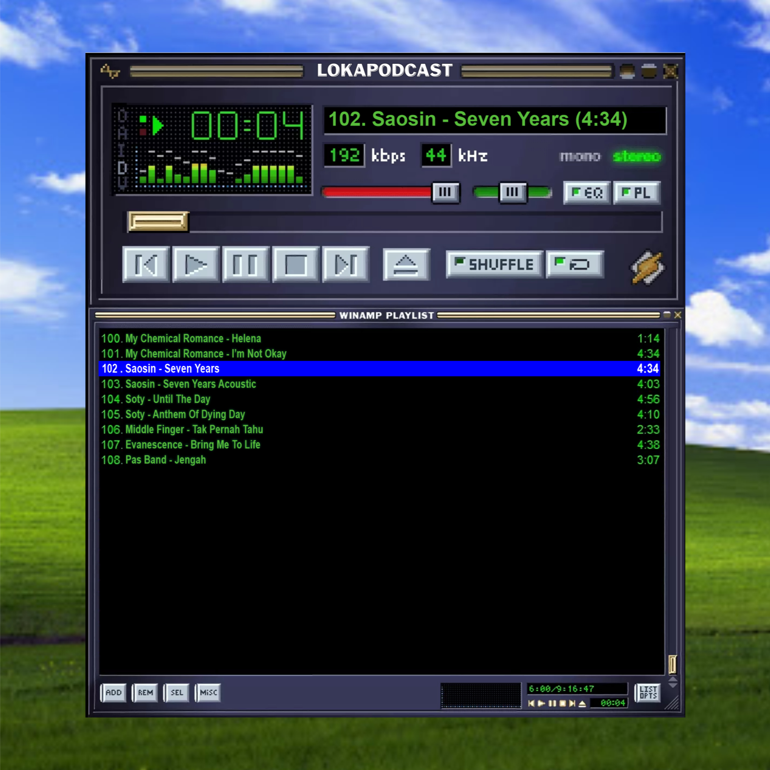Screen dimensions: 770x770
Task: Select track 105 Anthem Of Dying Day
Action: (x=380, y=414)
